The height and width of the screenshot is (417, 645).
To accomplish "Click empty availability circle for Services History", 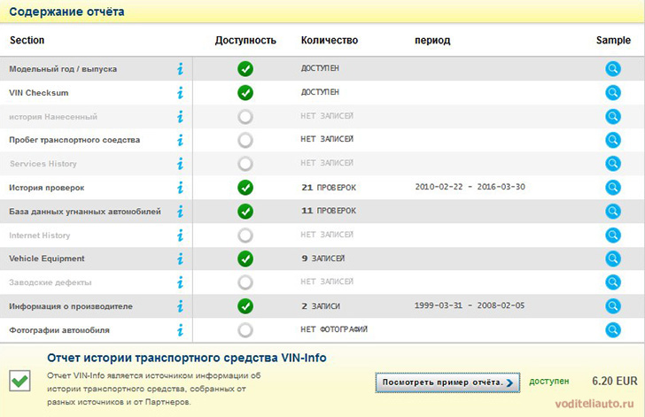I will point(245,164).
